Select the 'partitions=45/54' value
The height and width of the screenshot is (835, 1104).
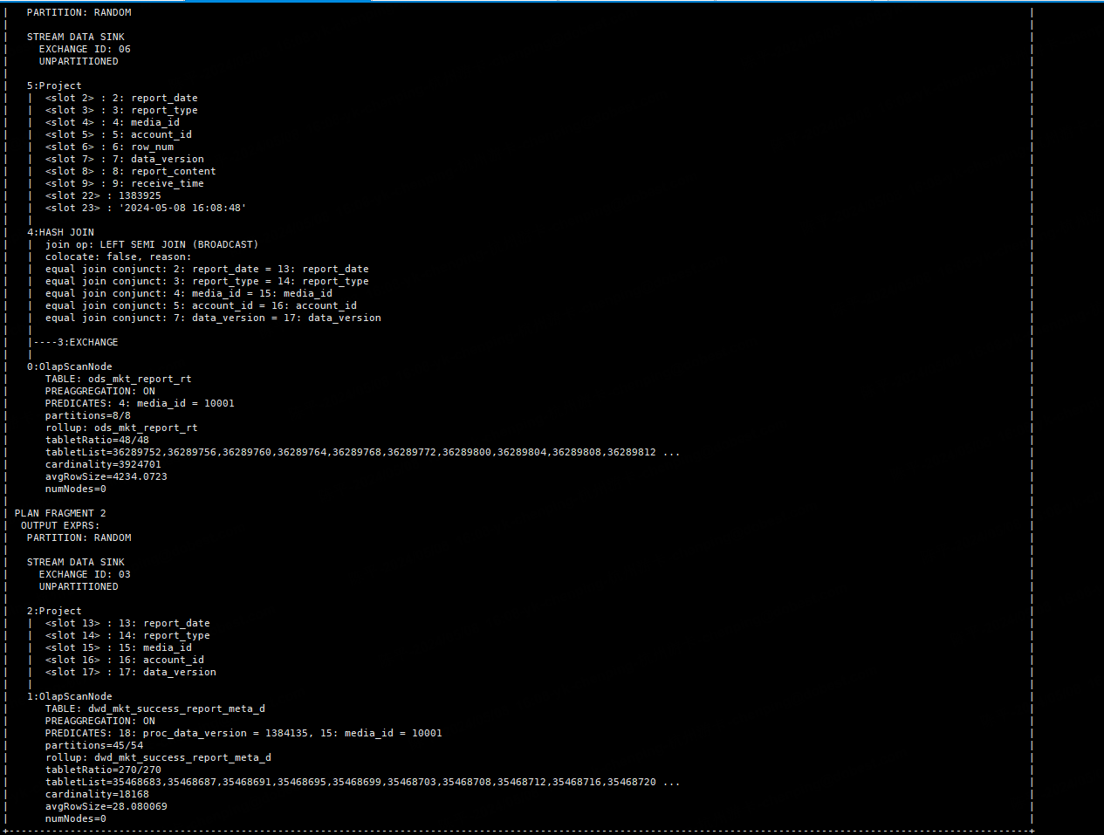tap(94, 745)
